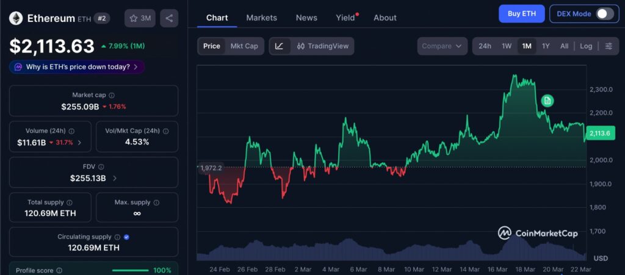Image resolution: width=625 pixels, height=275 pixels.
Task: Switch to the Chart tab
Action: click(217, 18)
